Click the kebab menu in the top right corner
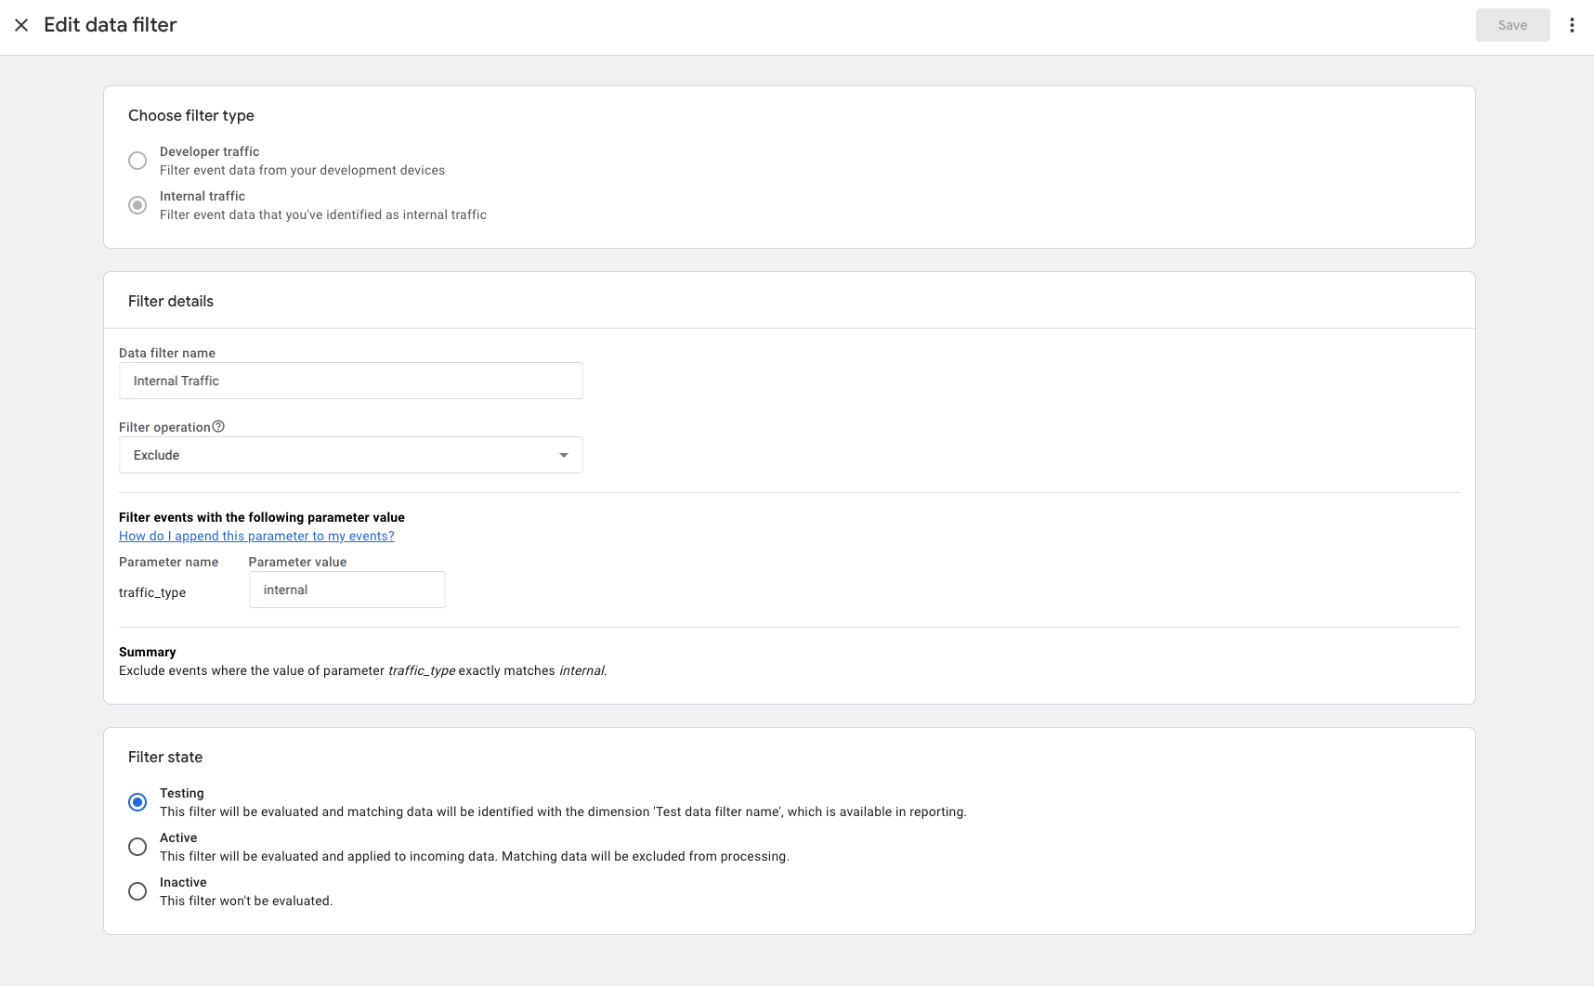The height and width of the screenshot is (986, 1594). click(x=1572, y=25)
